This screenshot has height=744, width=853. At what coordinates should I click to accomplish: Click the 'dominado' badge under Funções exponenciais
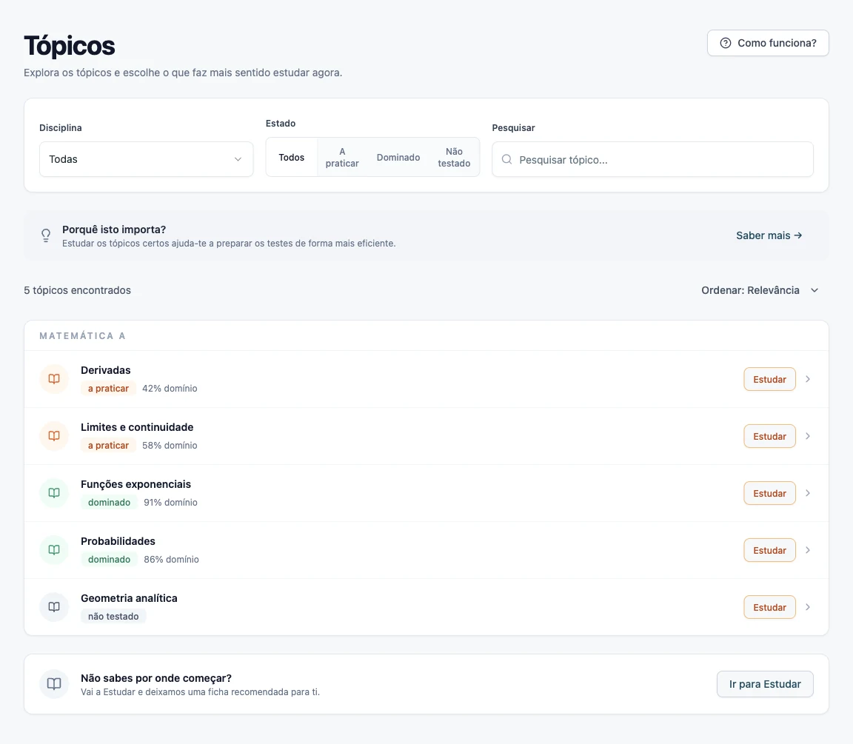[x=110, y=503]
